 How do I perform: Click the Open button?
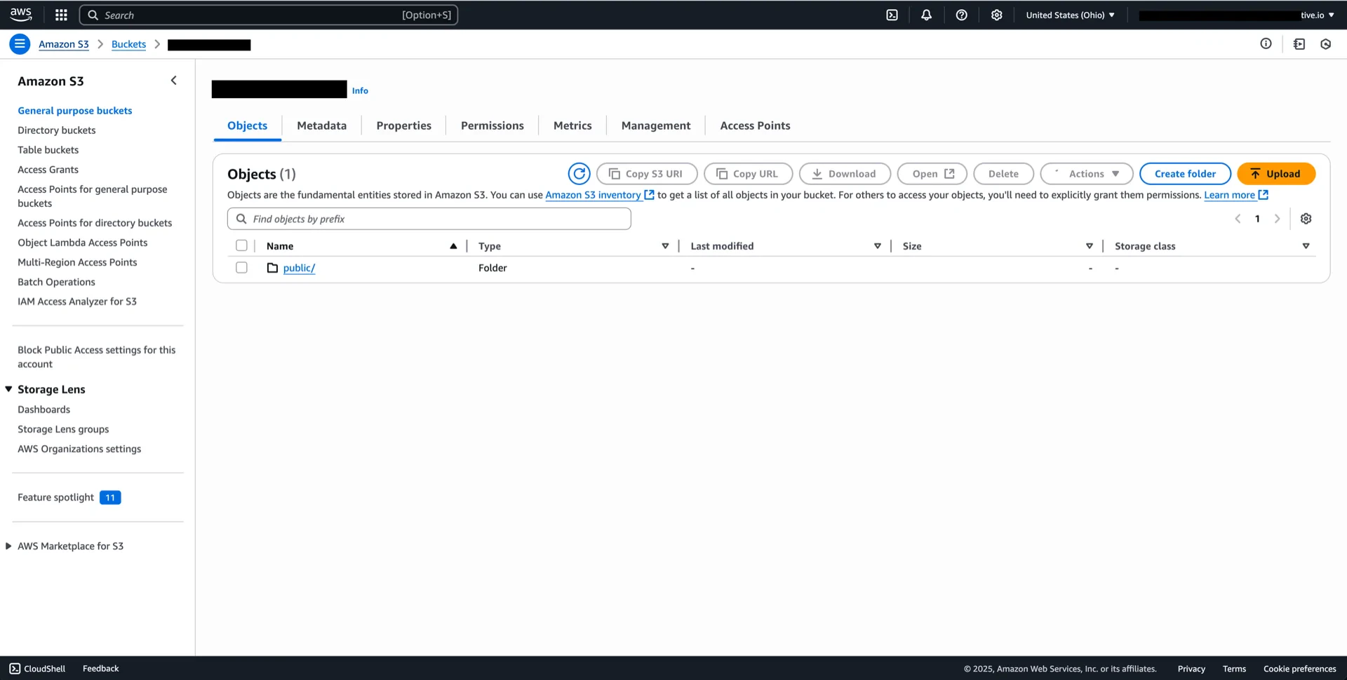(x=932, y=173)
